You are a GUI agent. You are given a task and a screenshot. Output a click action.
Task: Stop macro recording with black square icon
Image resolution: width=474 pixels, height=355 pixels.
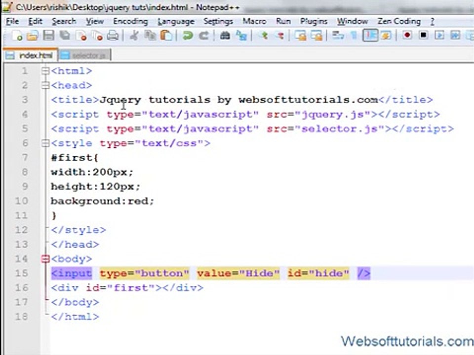coord(423,36)
